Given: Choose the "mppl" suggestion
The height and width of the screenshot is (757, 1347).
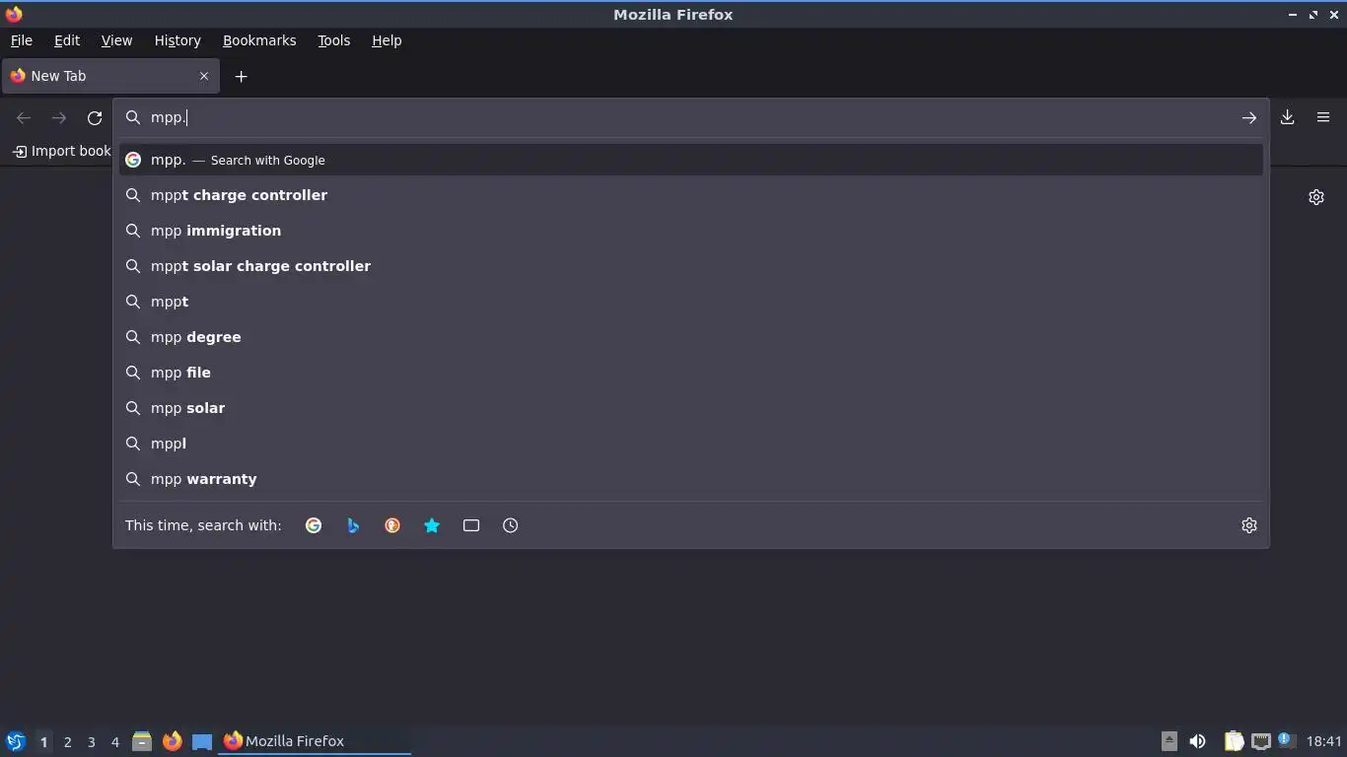Looking at the screenshot, I should [x=690, y=444].
